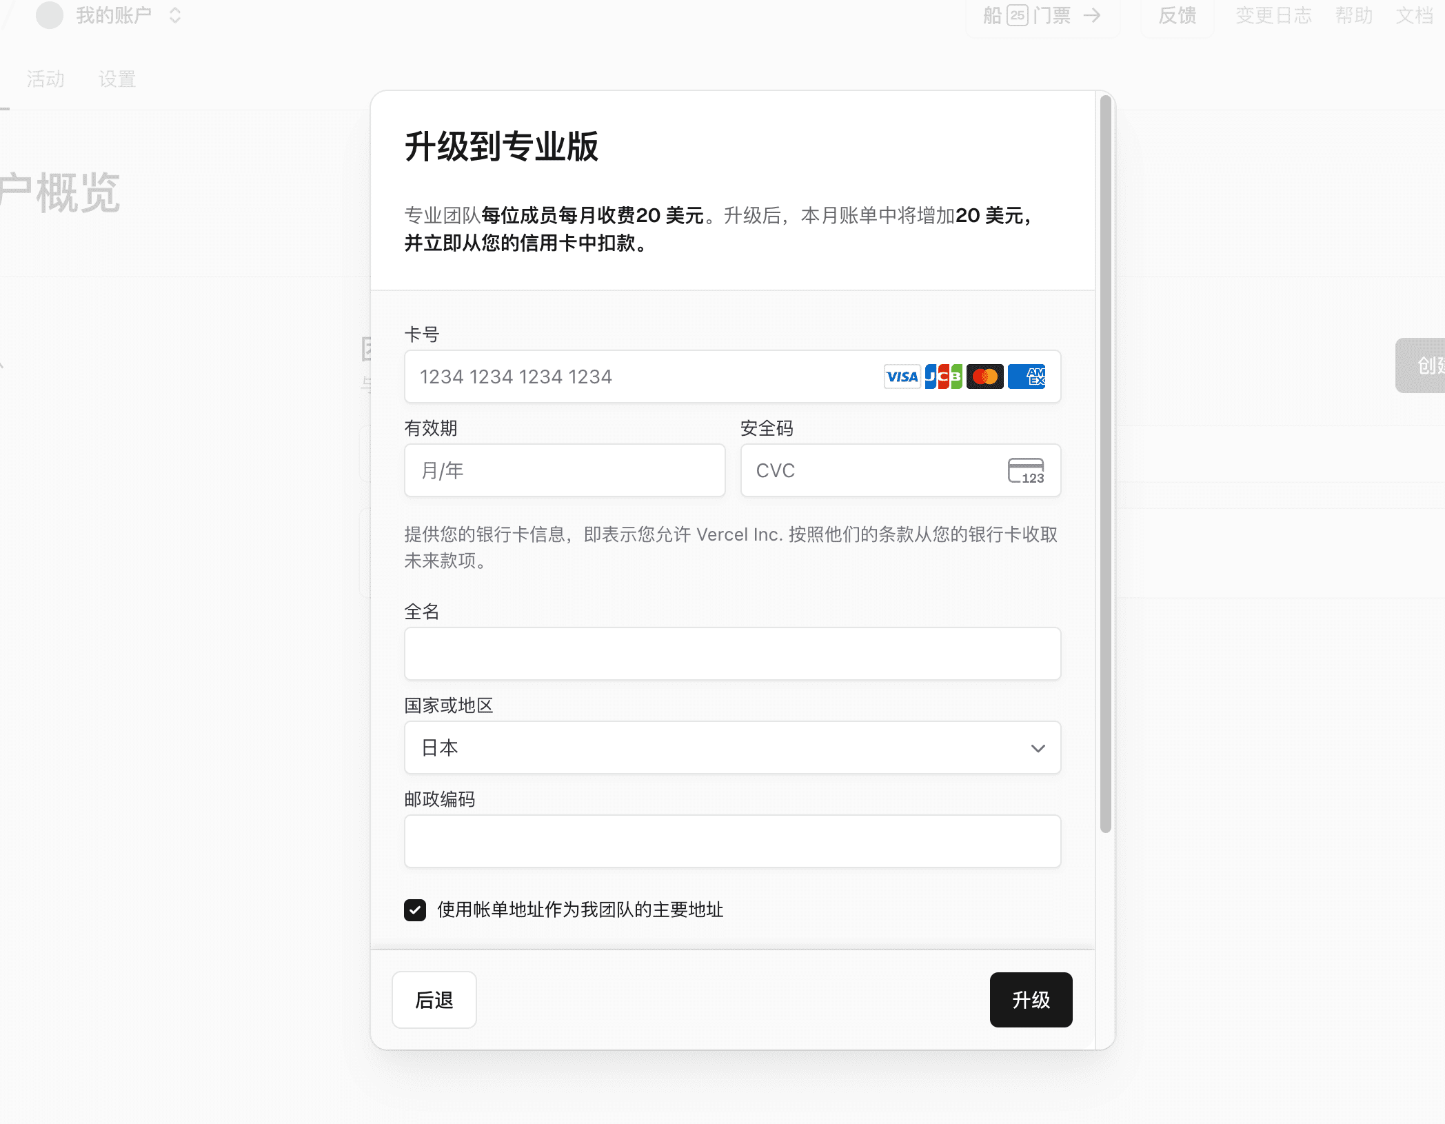The width and height of the screenshot is (1445, 1124).
Task: Click the 升级到专业版 dialog title
Action: (x=501, y=146)
